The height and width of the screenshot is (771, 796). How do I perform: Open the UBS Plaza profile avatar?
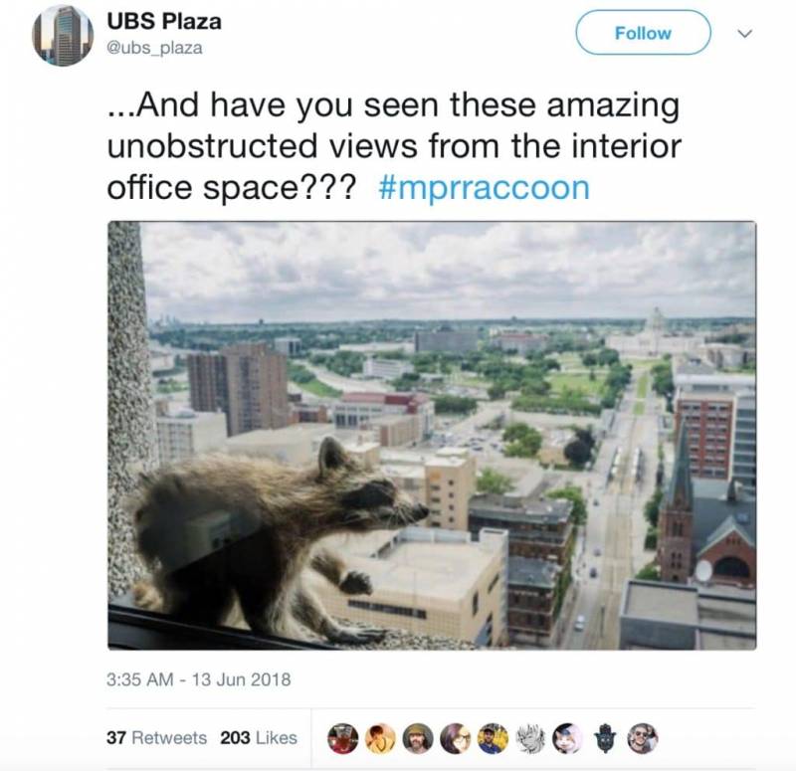63,36
